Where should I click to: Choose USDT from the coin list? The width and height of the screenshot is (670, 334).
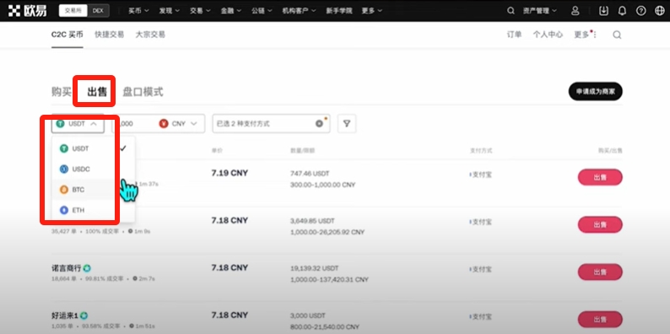[x=94, y=148]
